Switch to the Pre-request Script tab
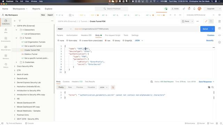 point(113,35)
